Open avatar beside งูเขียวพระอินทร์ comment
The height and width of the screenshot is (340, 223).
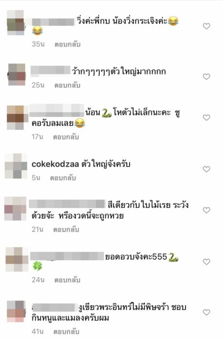click(x=16, y=311)
